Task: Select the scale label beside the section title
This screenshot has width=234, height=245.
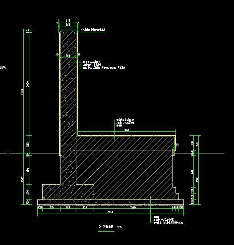Action: pyautogui.click(x=119, y=227)
